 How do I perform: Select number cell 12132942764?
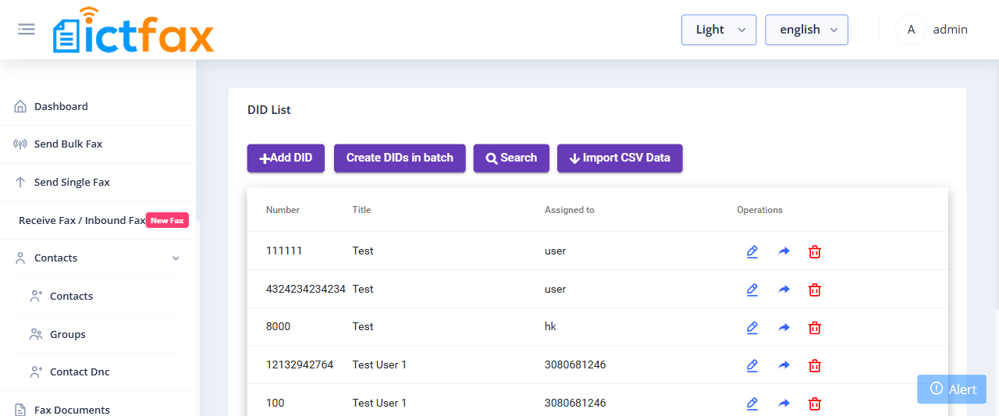[300, 364]
